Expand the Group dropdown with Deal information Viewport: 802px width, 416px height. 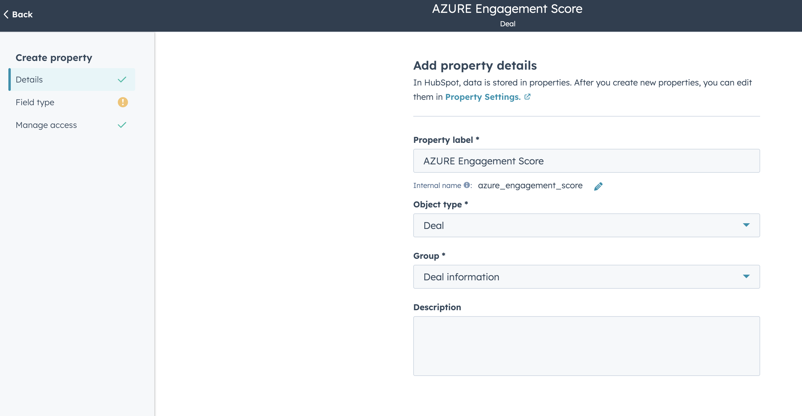[x=579, y=277]
